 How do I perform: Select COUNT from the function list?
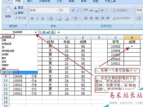coord(5,54)
